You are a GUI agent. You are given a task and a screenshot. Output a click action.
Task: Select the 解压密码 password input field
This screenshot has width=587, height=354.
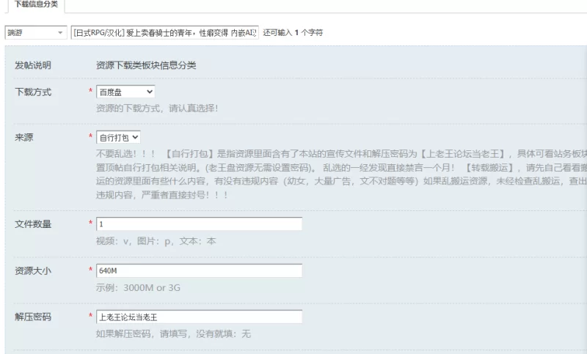199,317
